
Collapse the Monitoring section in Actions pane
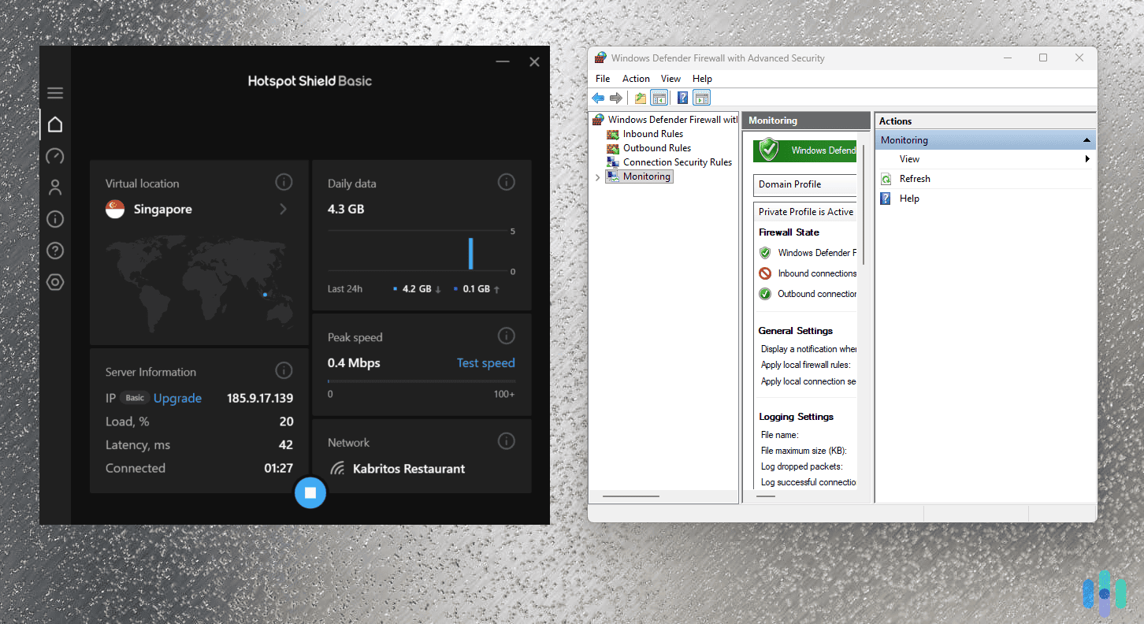(1088, 139)
